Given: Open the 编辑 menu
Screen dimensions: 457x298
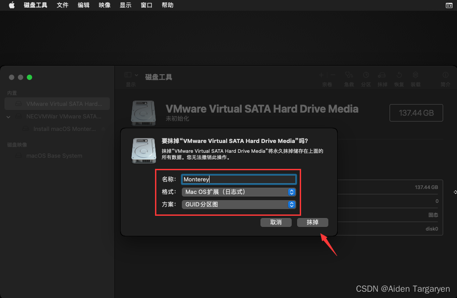Looking at the screenshot, I should (84, 5).
